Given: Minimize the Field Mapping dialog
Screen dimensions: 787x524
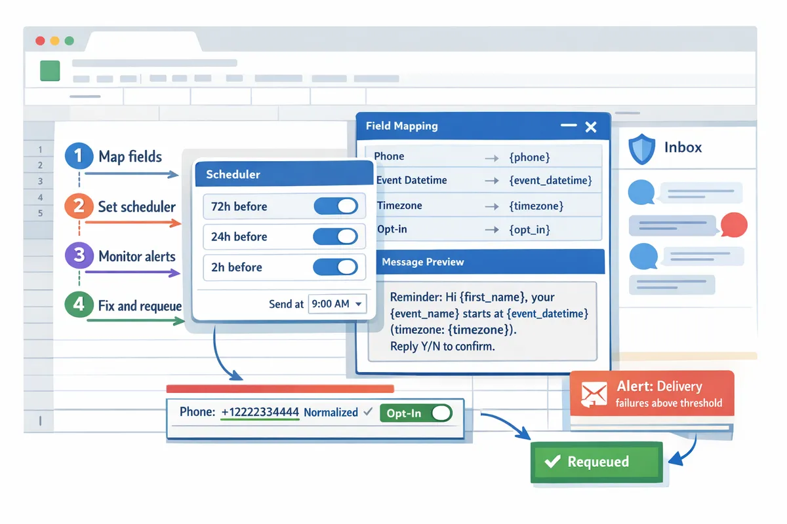Looking at the screenshot, I should pyautogui.click(x=569, y=126).
